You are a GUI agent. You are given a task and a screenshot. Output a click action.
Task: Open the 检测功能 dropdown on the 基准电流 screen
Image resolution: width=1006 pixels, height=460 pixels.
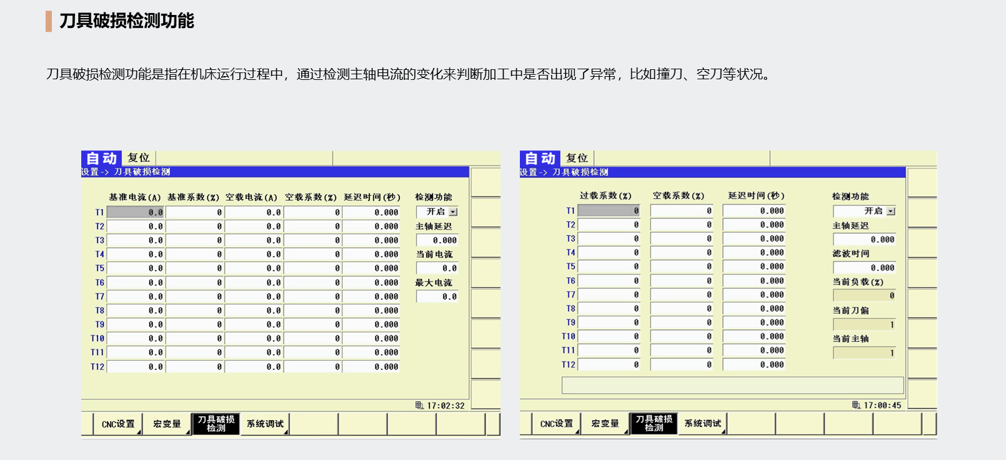click(453, 212)
